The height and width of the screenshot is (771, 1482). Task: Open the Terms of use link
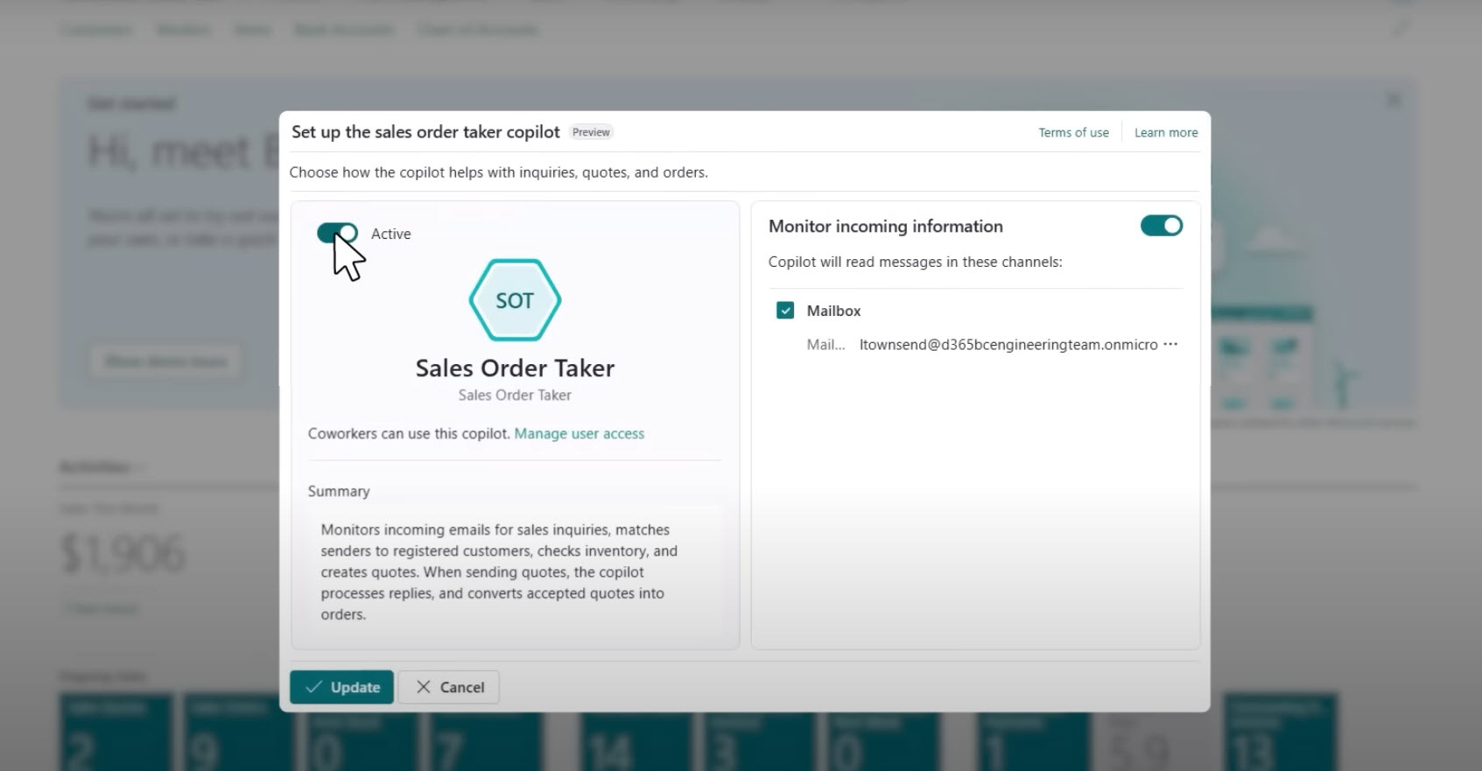pyautogui.click(x=1073, y=133)
